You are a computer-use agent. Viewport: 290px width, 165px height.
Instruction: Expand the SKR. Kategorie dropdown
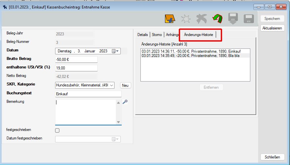(x=111, y=85)
